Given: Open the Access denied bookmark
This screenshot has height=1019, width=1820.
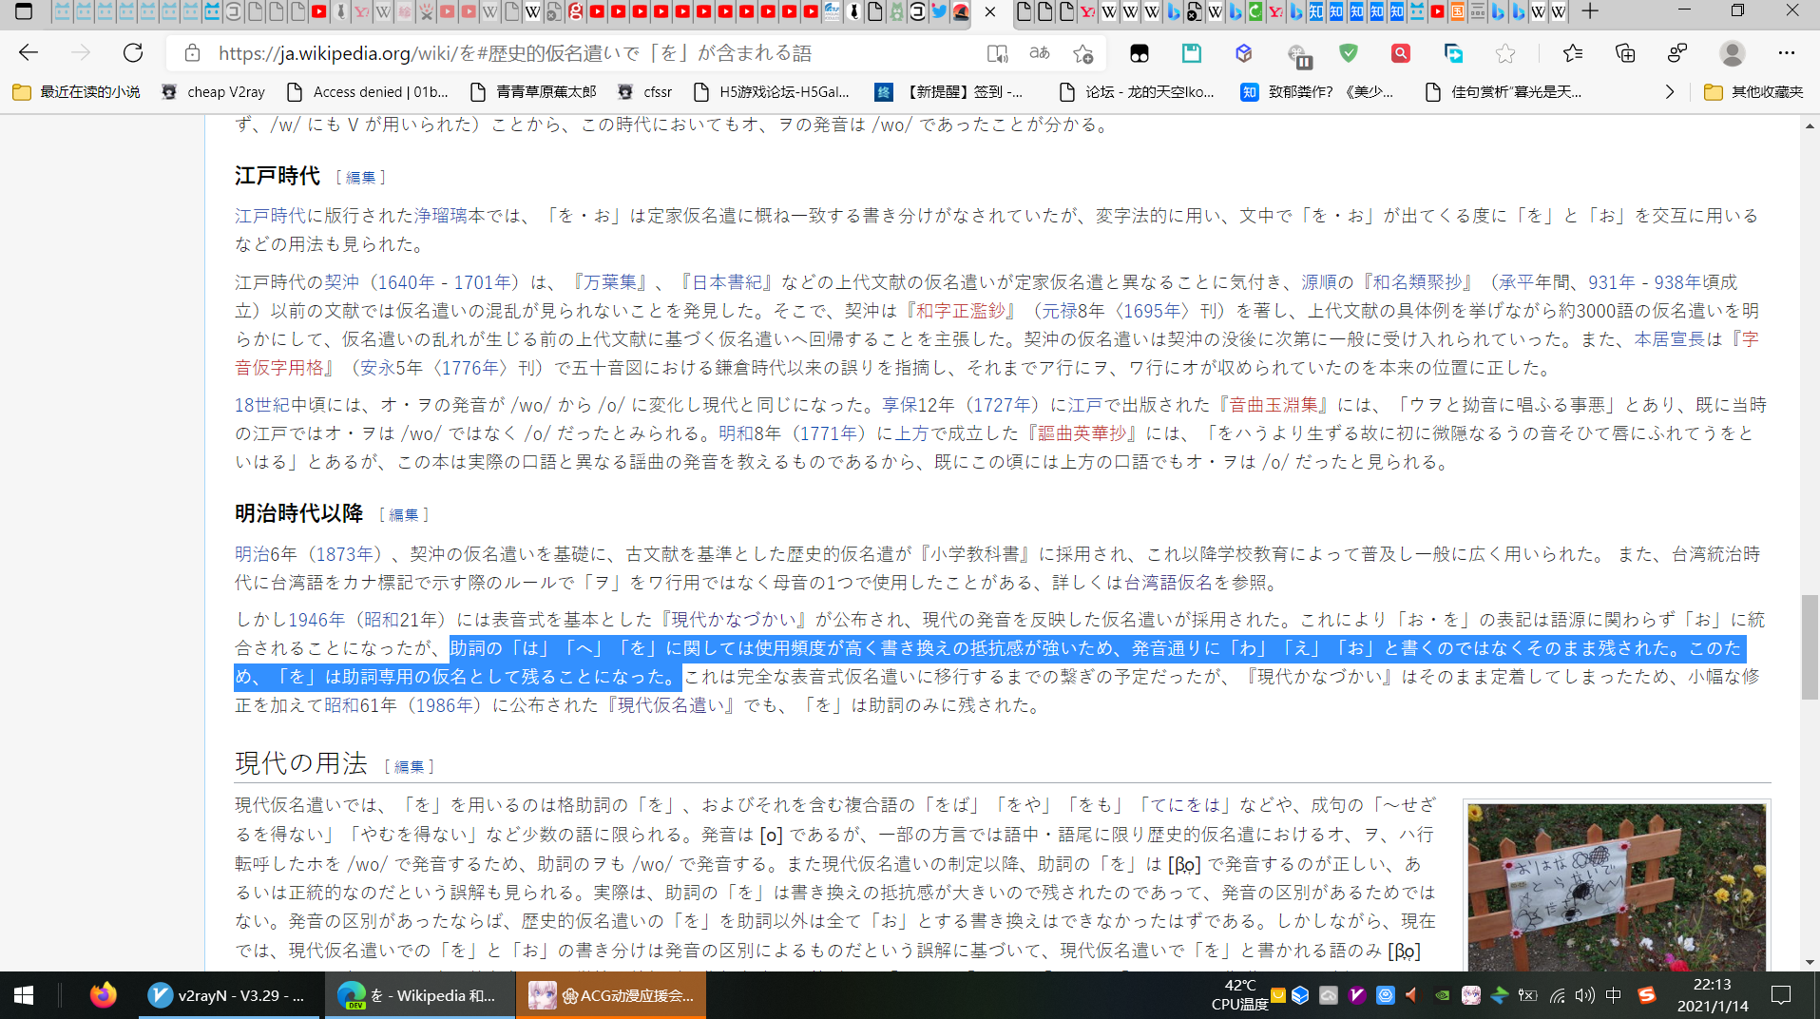Looking at the screenshot, I should point(368,92).
